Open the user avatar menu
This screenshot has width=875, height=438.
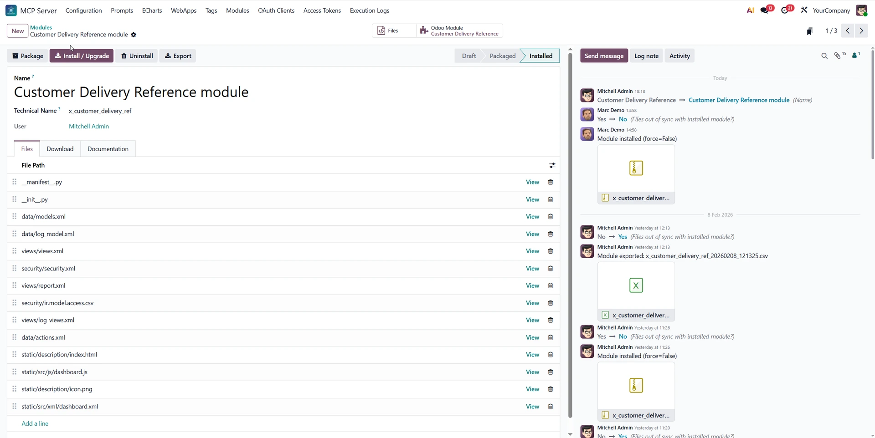click(x=861, y=10)
